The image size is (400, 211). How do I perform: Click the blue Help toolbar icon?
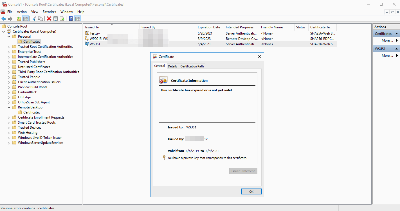pyautogui.click(x=71, y=19)
